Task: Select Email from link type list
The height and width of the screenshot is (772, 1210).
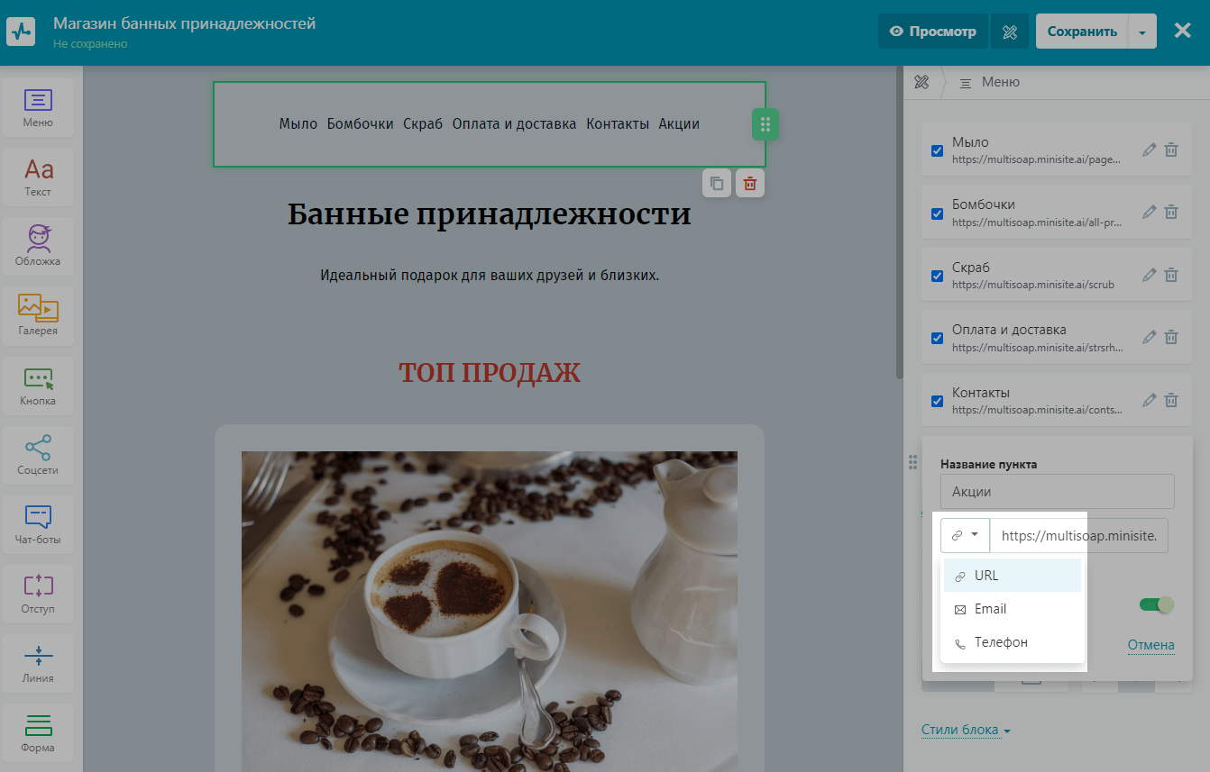Action: click(x=990, y=609)
